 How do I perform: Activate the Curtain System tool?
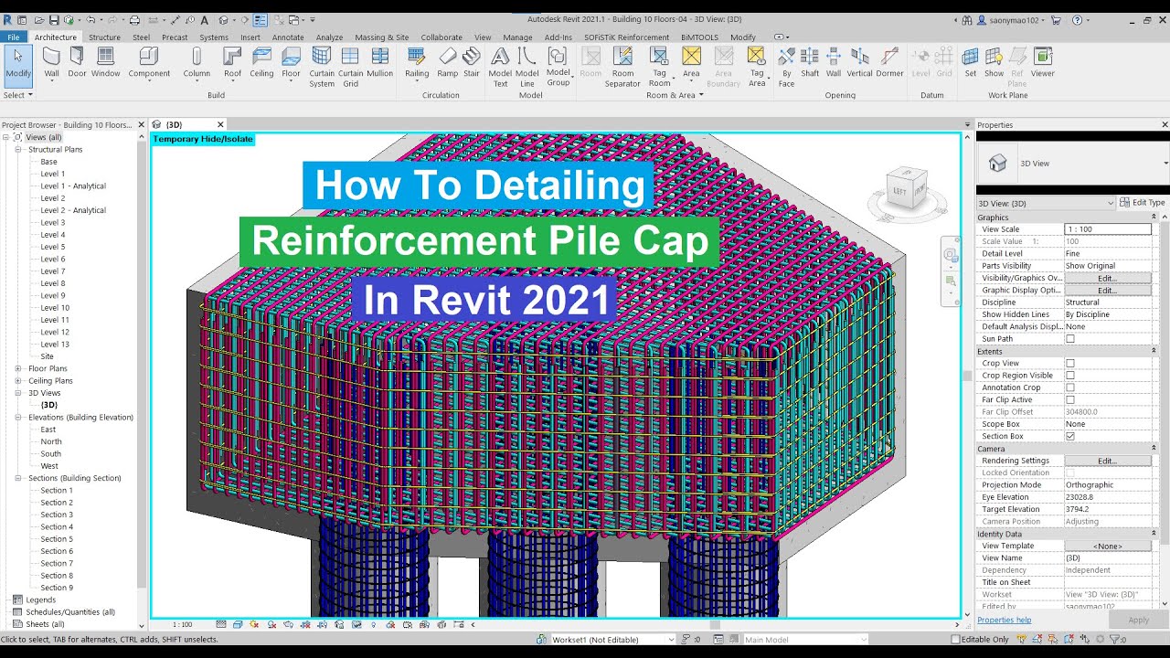point(322,67)
